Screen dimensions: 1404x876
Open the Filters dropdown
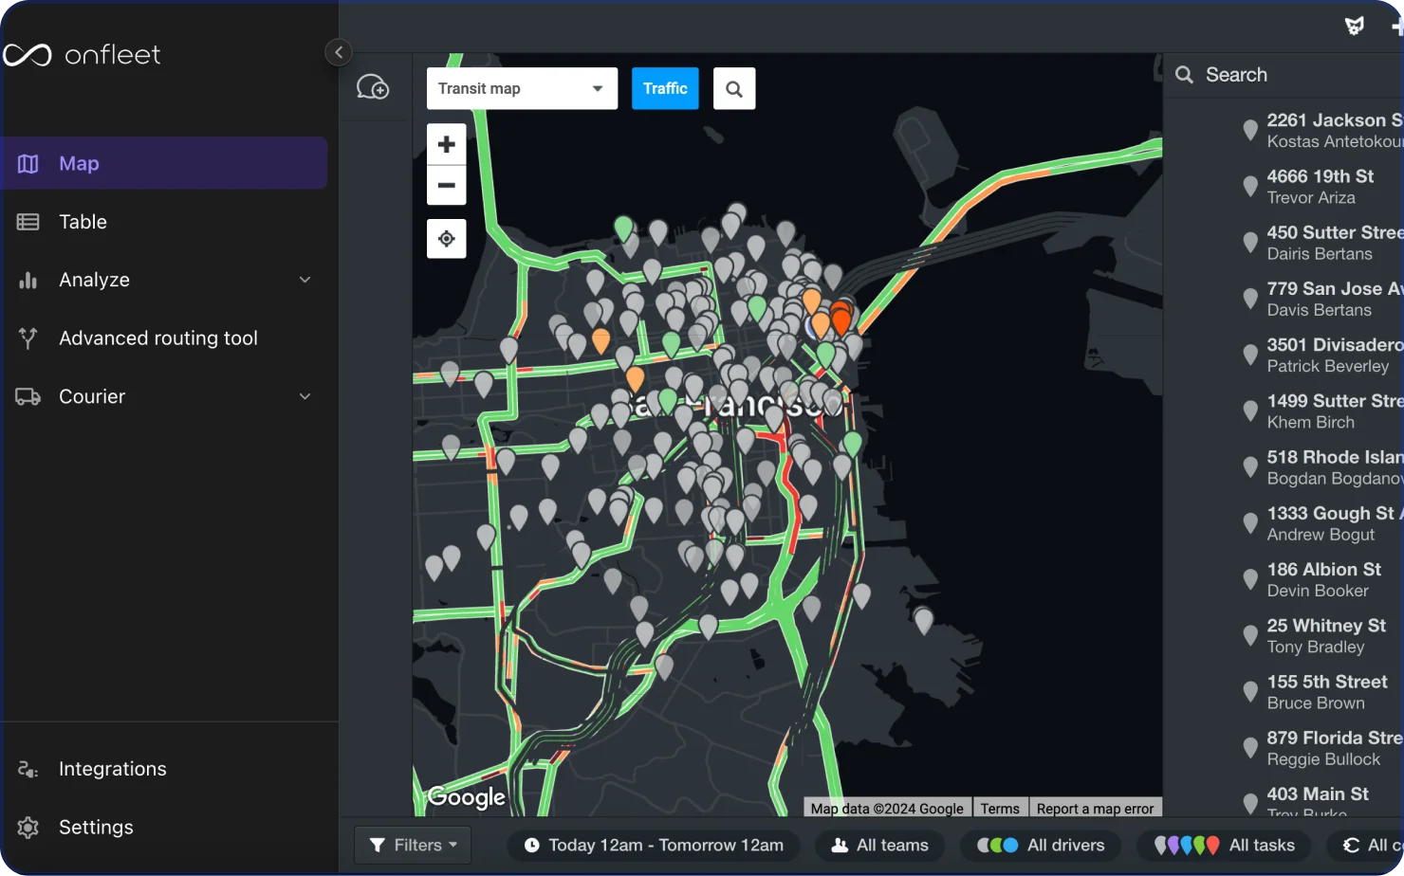414,845
